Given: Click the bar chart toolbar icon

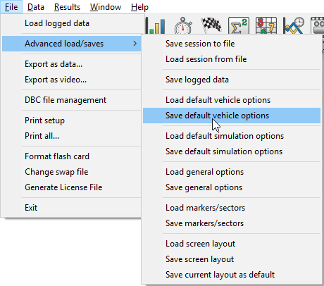Looking at the screenshot, I should 156,25.
